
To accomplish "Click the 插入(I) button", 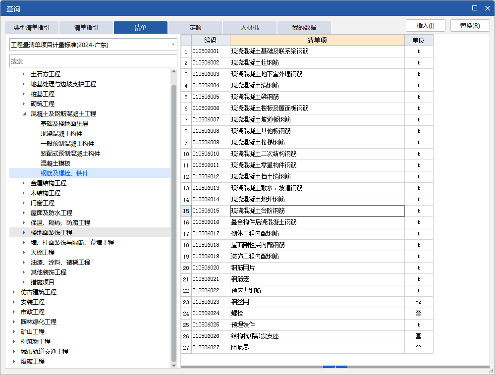I will (x=427, y=25).
